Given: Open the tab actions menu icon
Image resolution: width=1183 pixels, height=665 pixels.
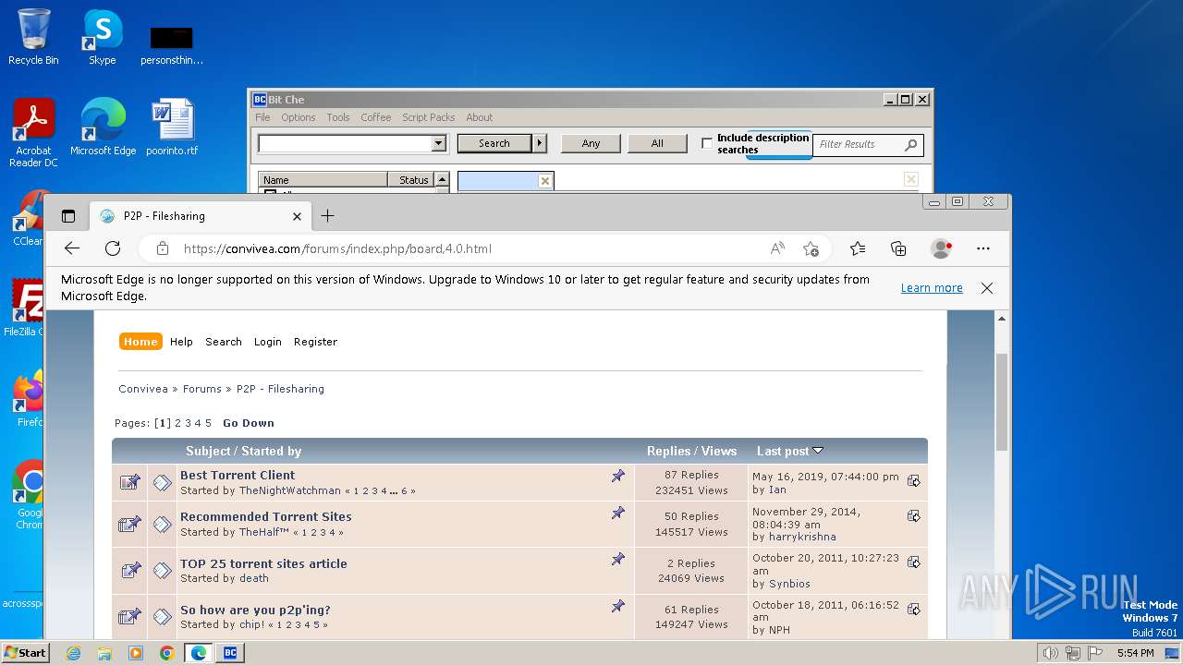Looking at the screenshot, I should (67, 216).
